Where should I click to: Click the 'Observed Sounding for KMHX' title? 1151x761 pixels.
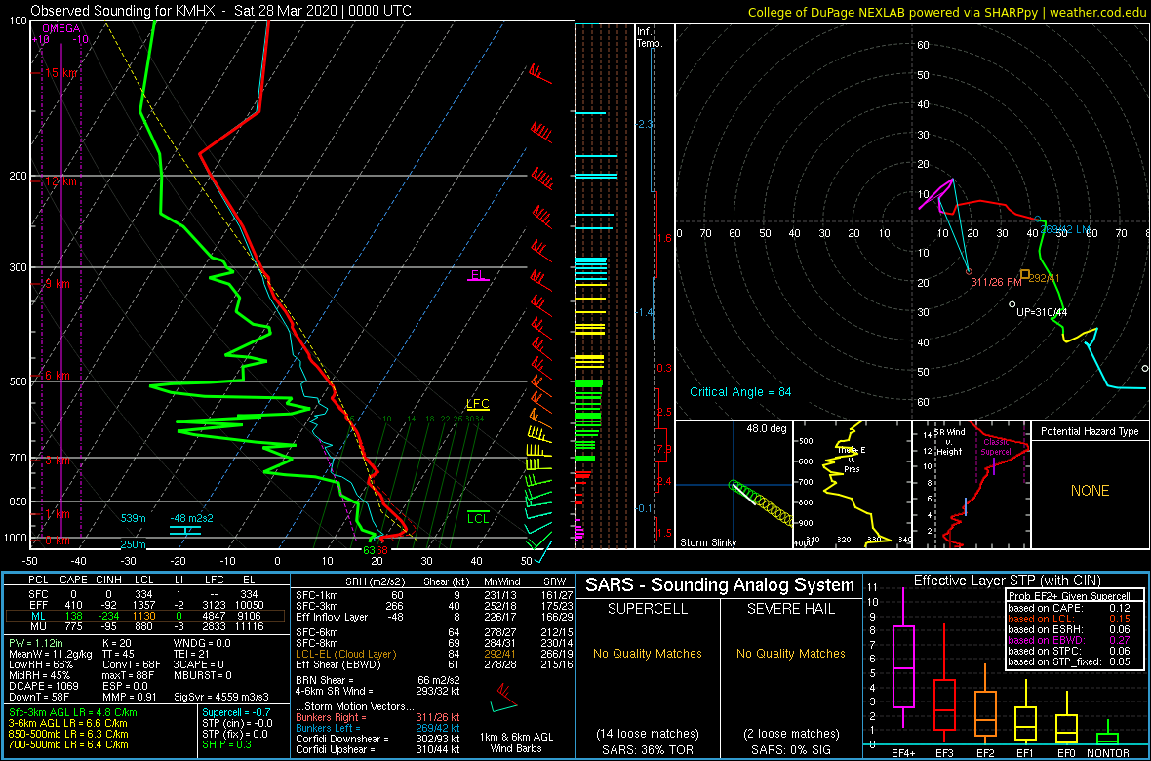[221, 11]
